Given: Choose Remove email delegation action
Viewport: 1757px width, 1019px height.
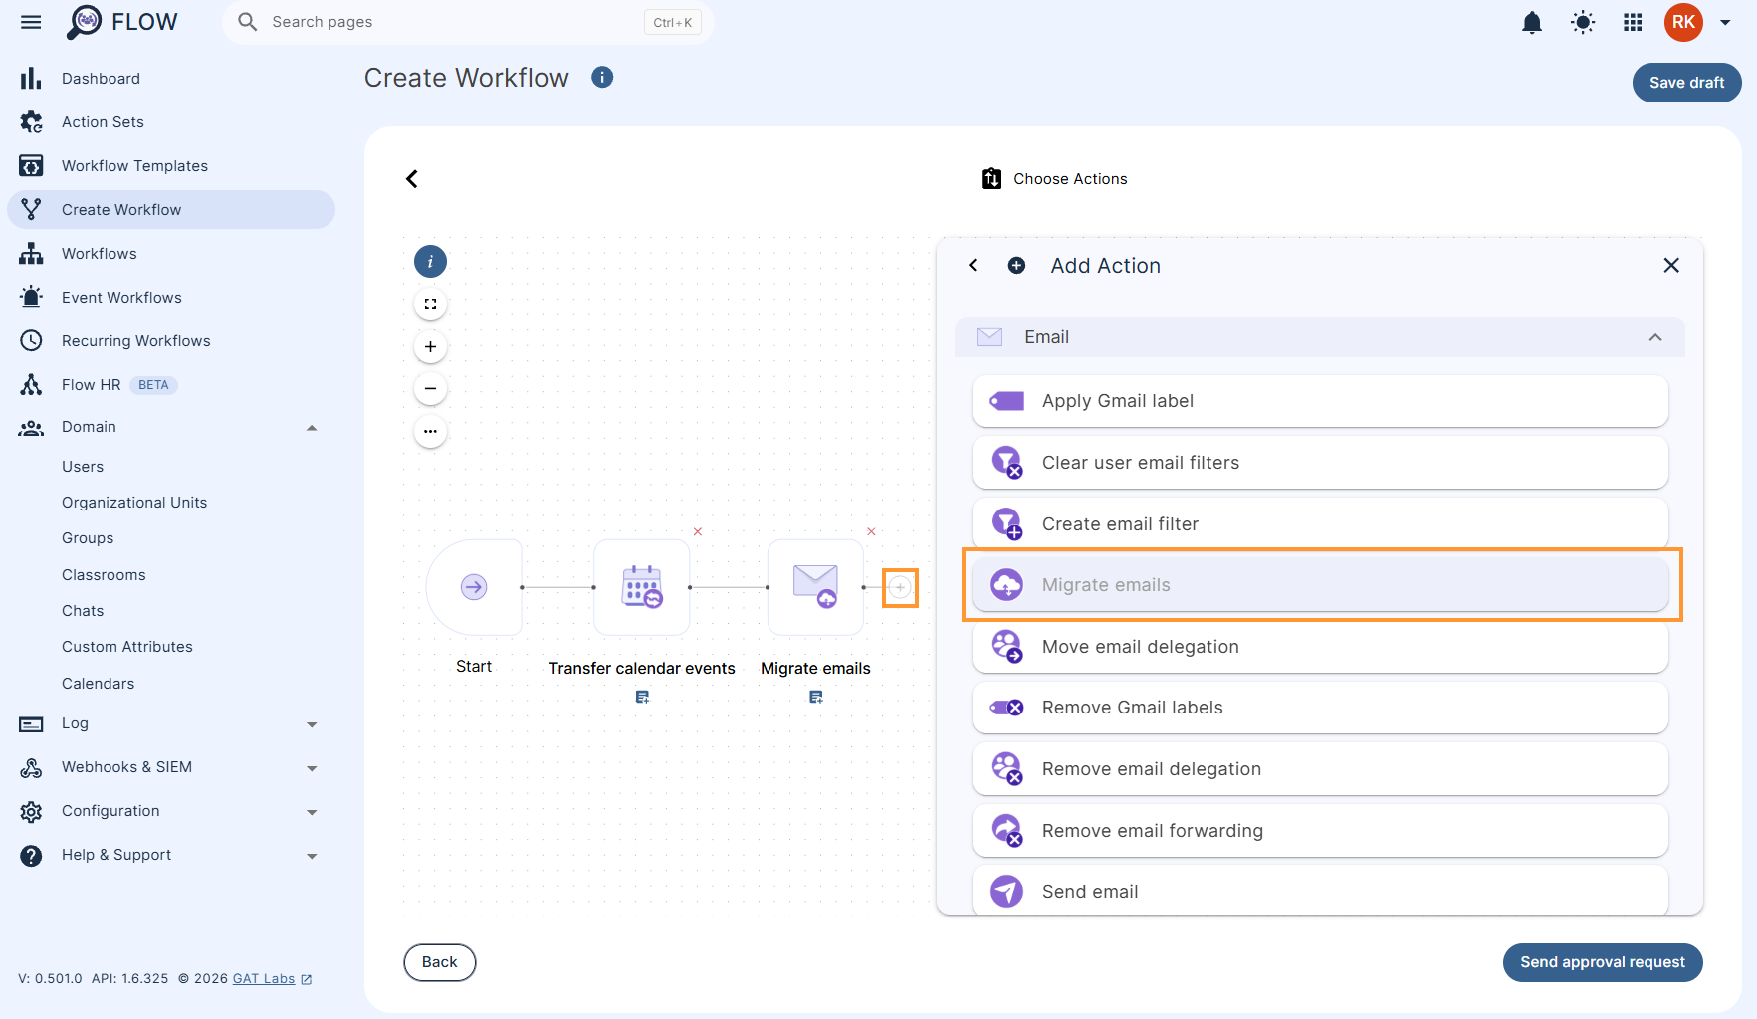Looking at the screenshot, I should click(1320, 769).
